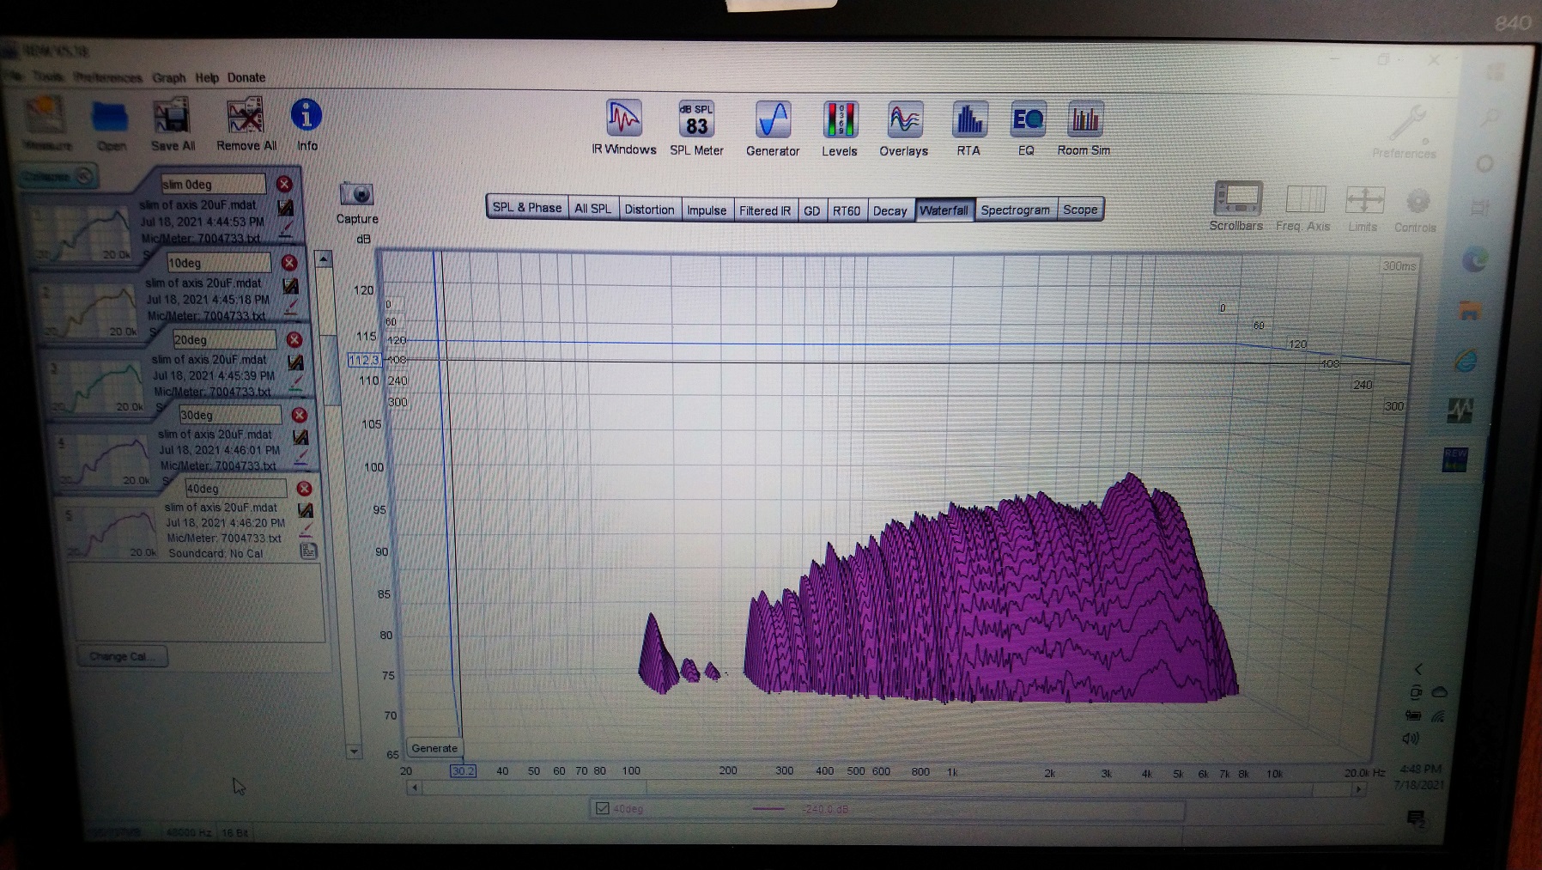Click the 20deg measurement graph icon
This screenshot has height=870, width=1542.
[295, 362]
